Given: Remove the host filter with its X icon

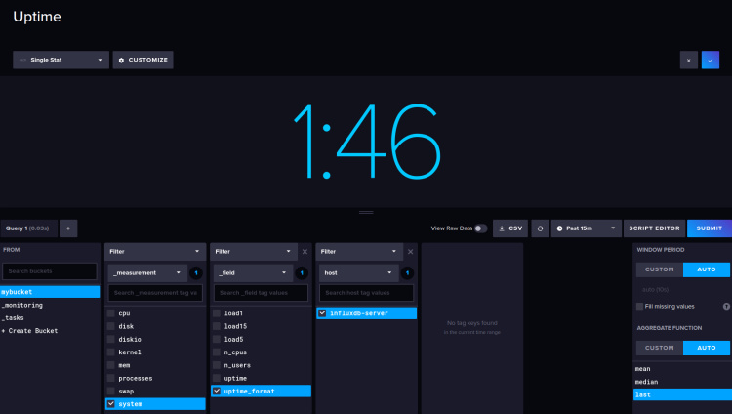Looking at the screenshot, I should pos(410,251).
